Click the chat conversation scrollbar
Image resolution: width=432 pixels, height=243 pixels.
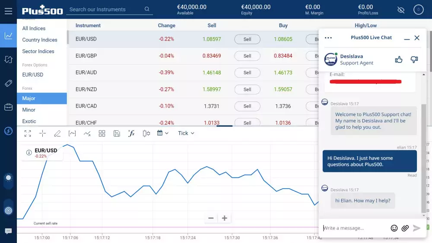pos(424,158)
